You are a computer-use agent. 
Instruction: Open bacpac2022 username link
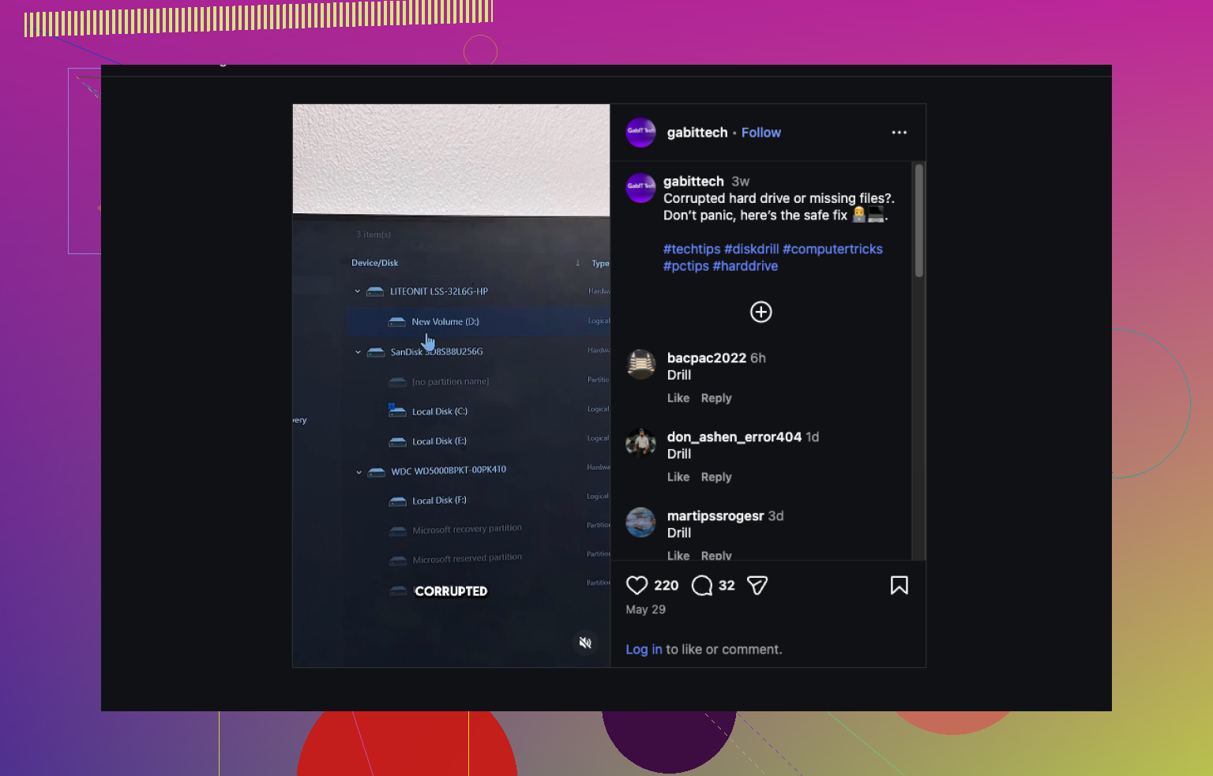[706, 358]
